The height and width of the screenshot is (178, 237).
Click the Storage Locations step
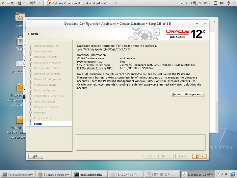point(45,85)
